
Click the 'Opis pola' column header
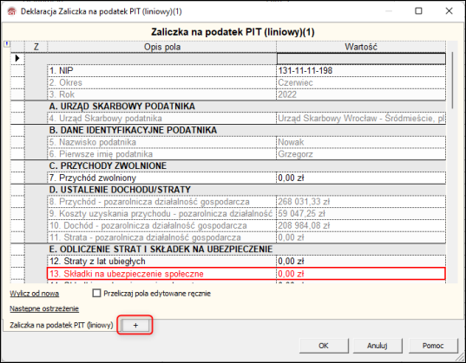coord(162,47)
